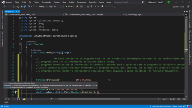This screenshot has width=192, height=108.
Task: Go to previous issue with left blue arrow
Action: pyautogui.click(x=31, y=99)
